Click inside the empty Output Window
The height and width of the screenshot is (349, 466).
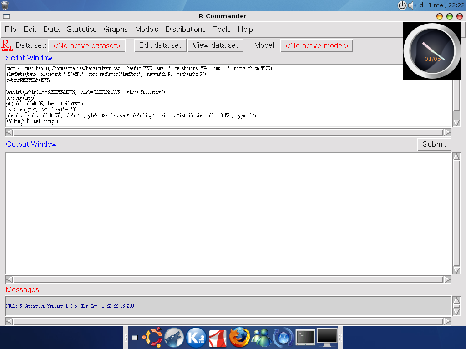228,214
